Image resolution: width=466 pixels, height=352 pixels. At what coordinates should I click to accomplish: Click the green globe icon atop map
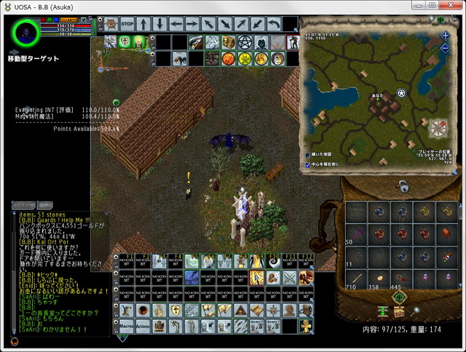click(441, 20)
